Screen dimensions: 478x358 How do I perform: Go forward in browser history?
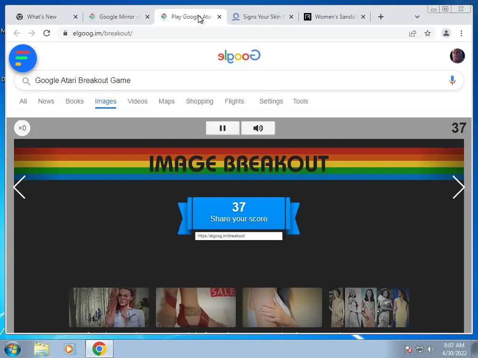[32, 33]
